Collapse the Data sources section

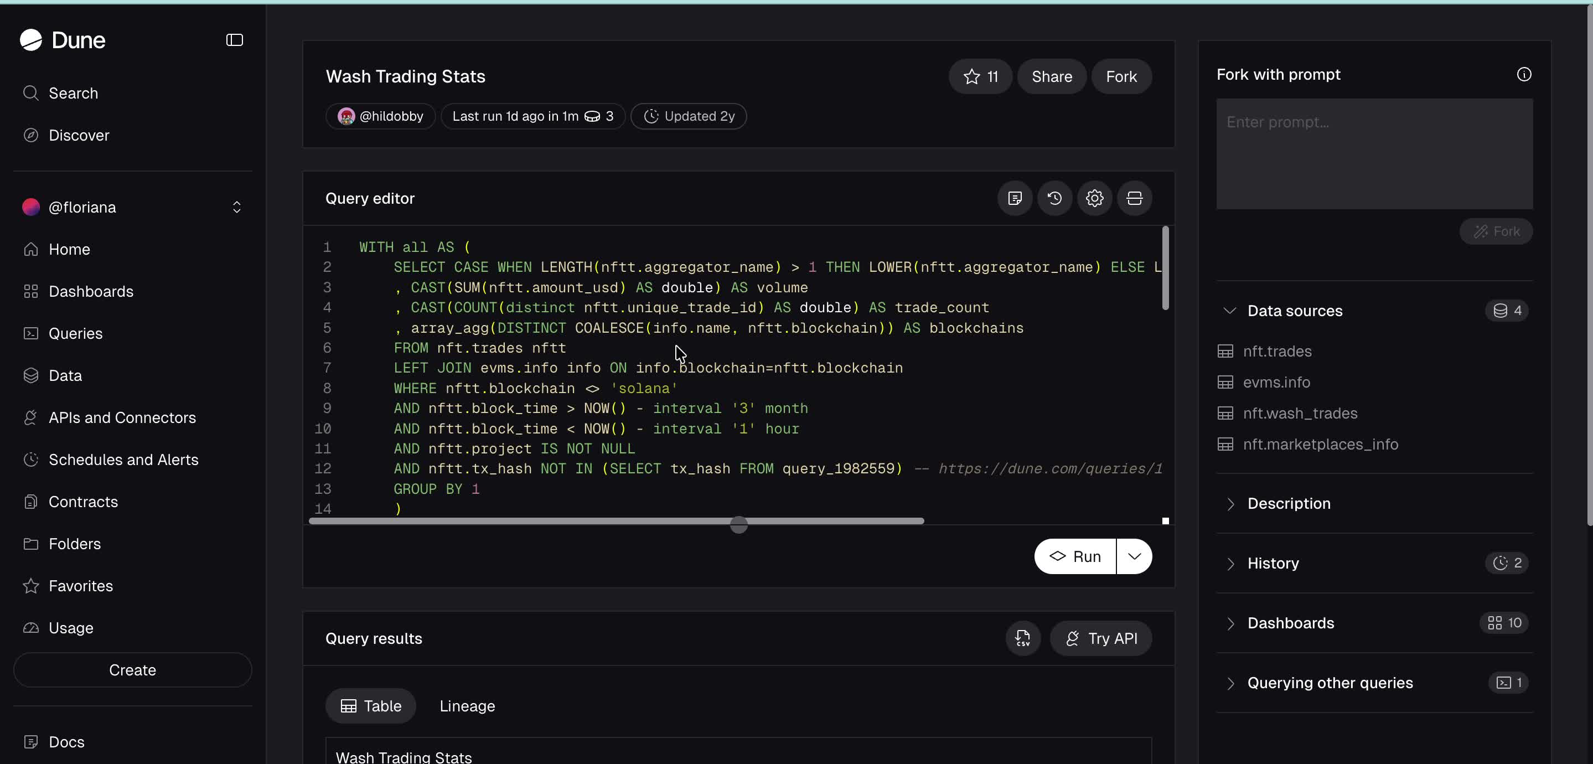click(1229, 311)
